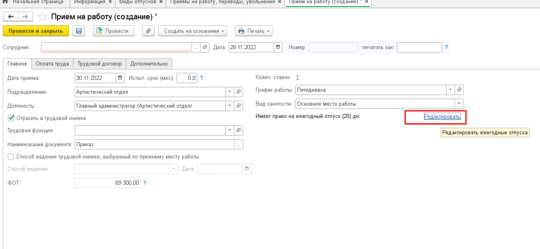The width and height of the screenshot is (540, 249).
Task: Click the Редактировать vacation link
Action: (x=442, y=116)
